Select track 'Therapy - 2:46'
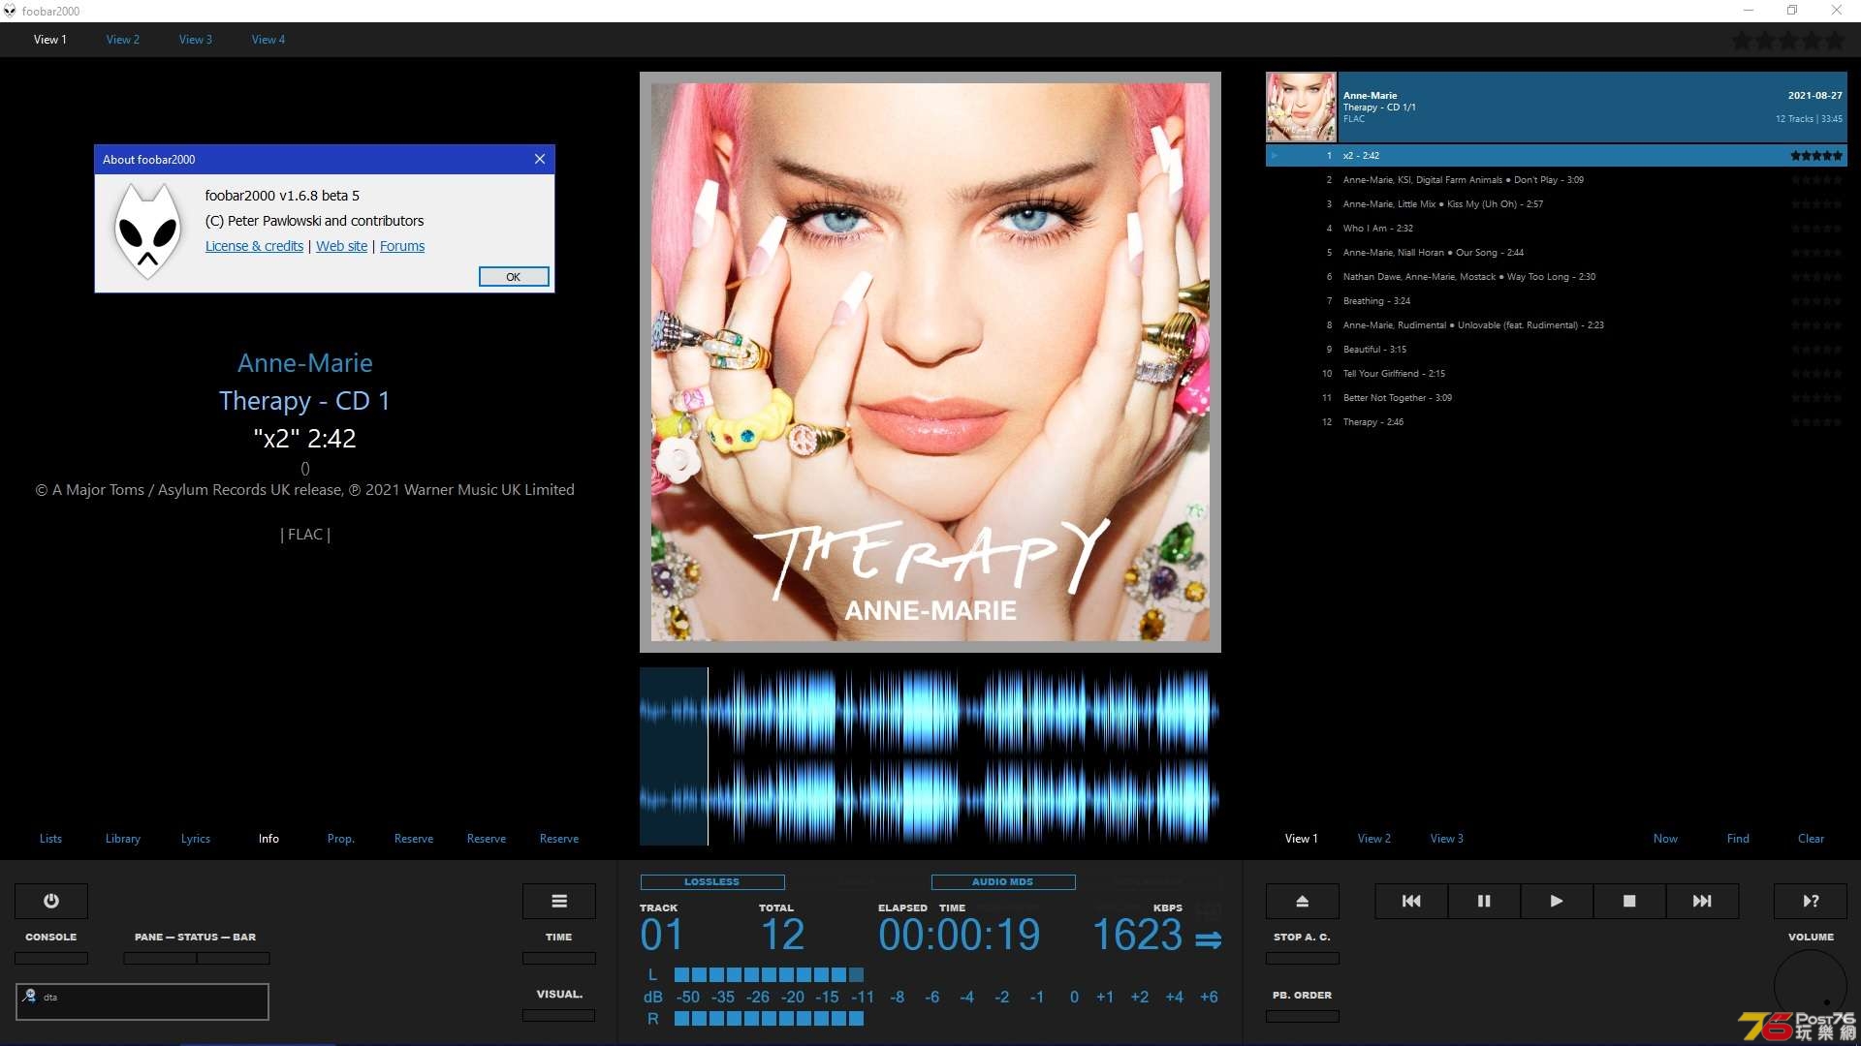Viewport: 1861px width, 1046px height. click(x=1557, y=422)
